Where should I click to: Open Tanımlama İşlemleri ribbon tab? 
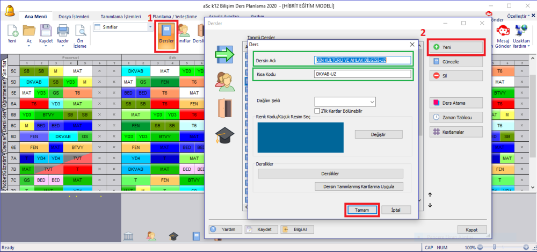(120, 17)
